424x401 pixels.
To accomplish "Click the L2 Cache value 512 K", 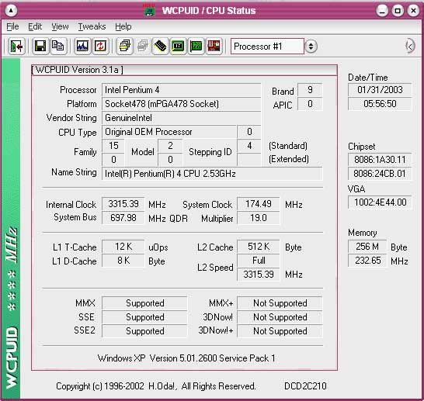I will tap(259, 247).
